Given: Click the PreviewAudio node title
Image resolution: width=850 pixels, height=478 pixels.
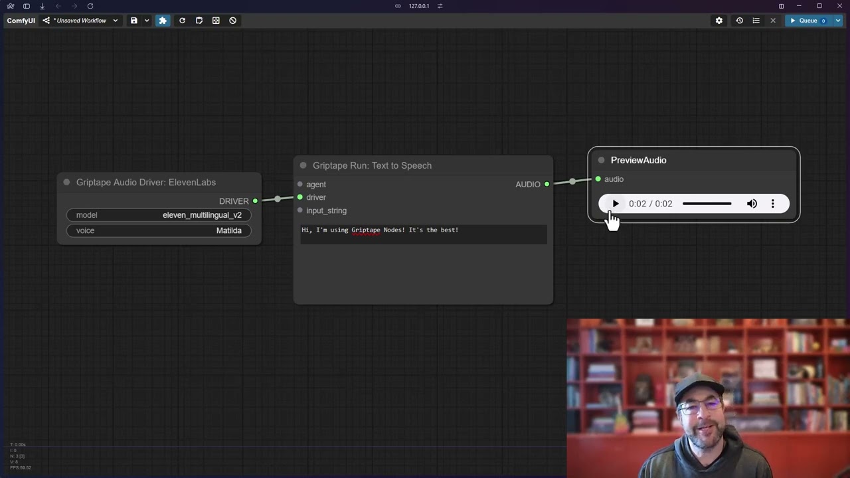Looking at the screenshot, I should (638, 160).
